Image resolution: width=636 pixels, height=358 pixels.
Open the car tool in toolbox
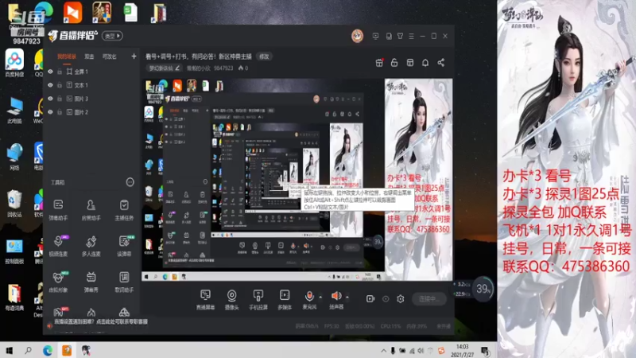[124, 312]
